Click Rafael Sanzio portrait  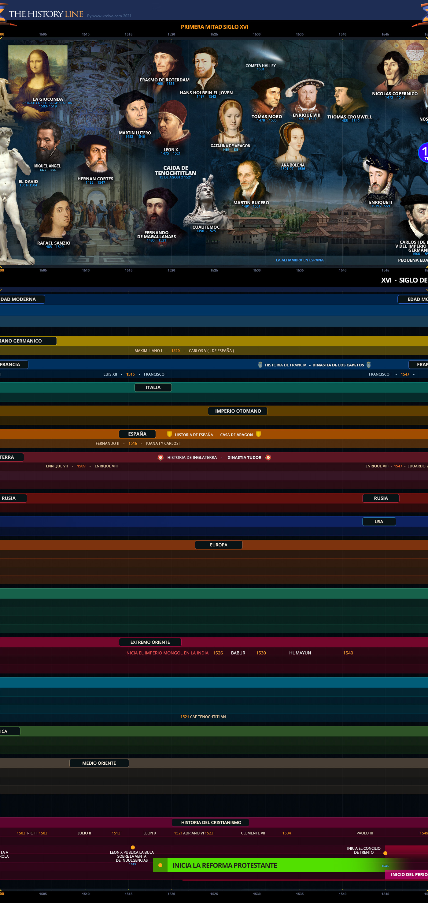(56, 216)
